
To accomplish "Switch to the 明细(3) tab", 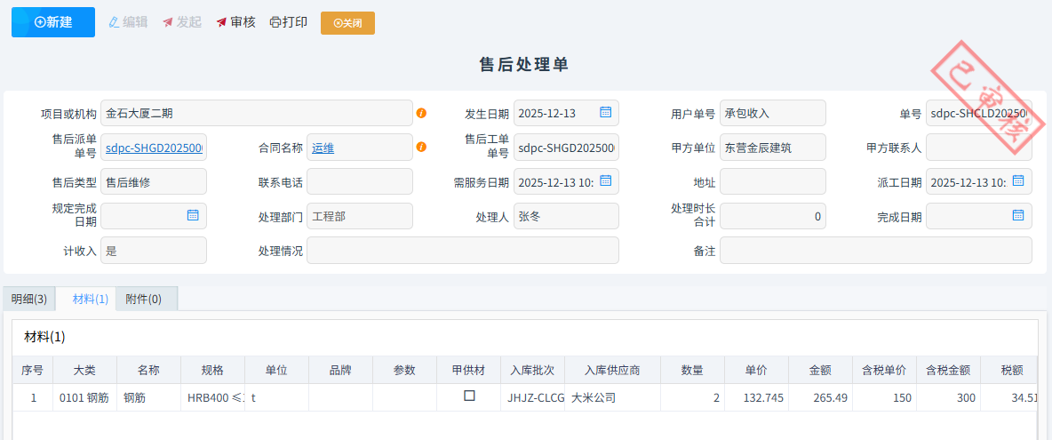I will click(29, 299).
